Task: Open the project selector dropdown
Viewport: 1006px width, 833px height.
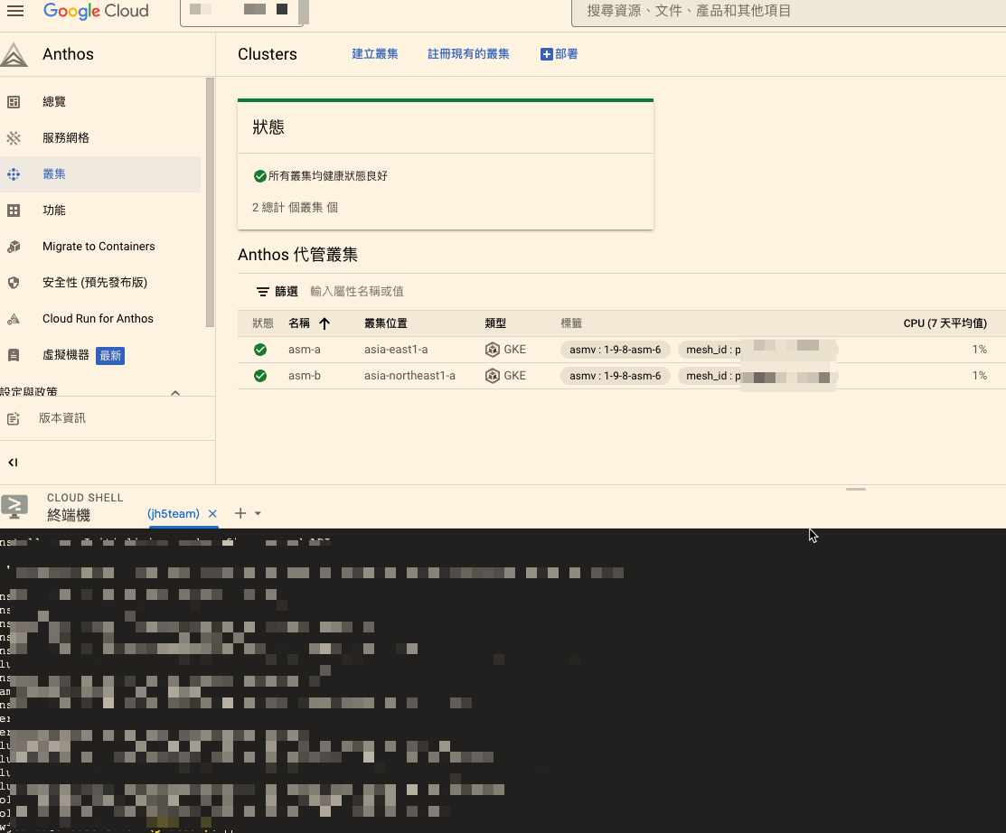Action: point(242,11)
